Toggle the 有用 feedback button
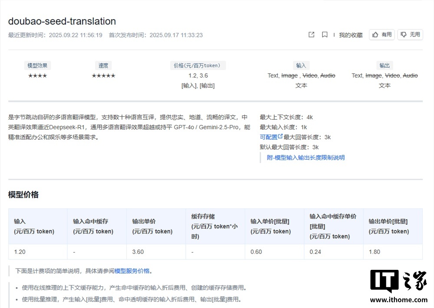Viewport: 434px width, 308px height. coord(381,35)
